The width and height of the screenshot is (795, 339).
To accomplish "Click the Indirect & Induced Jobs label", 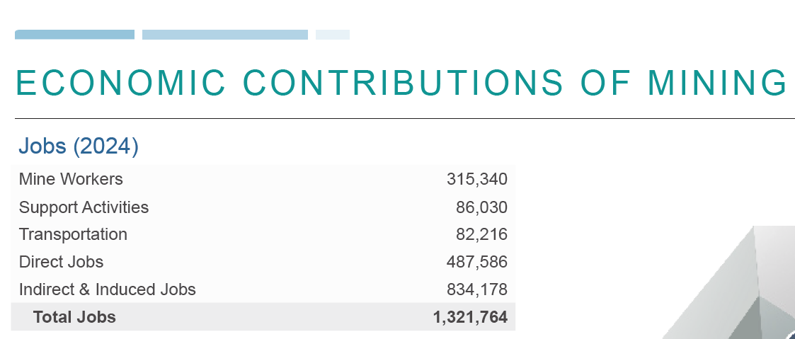I will point(107,289).
